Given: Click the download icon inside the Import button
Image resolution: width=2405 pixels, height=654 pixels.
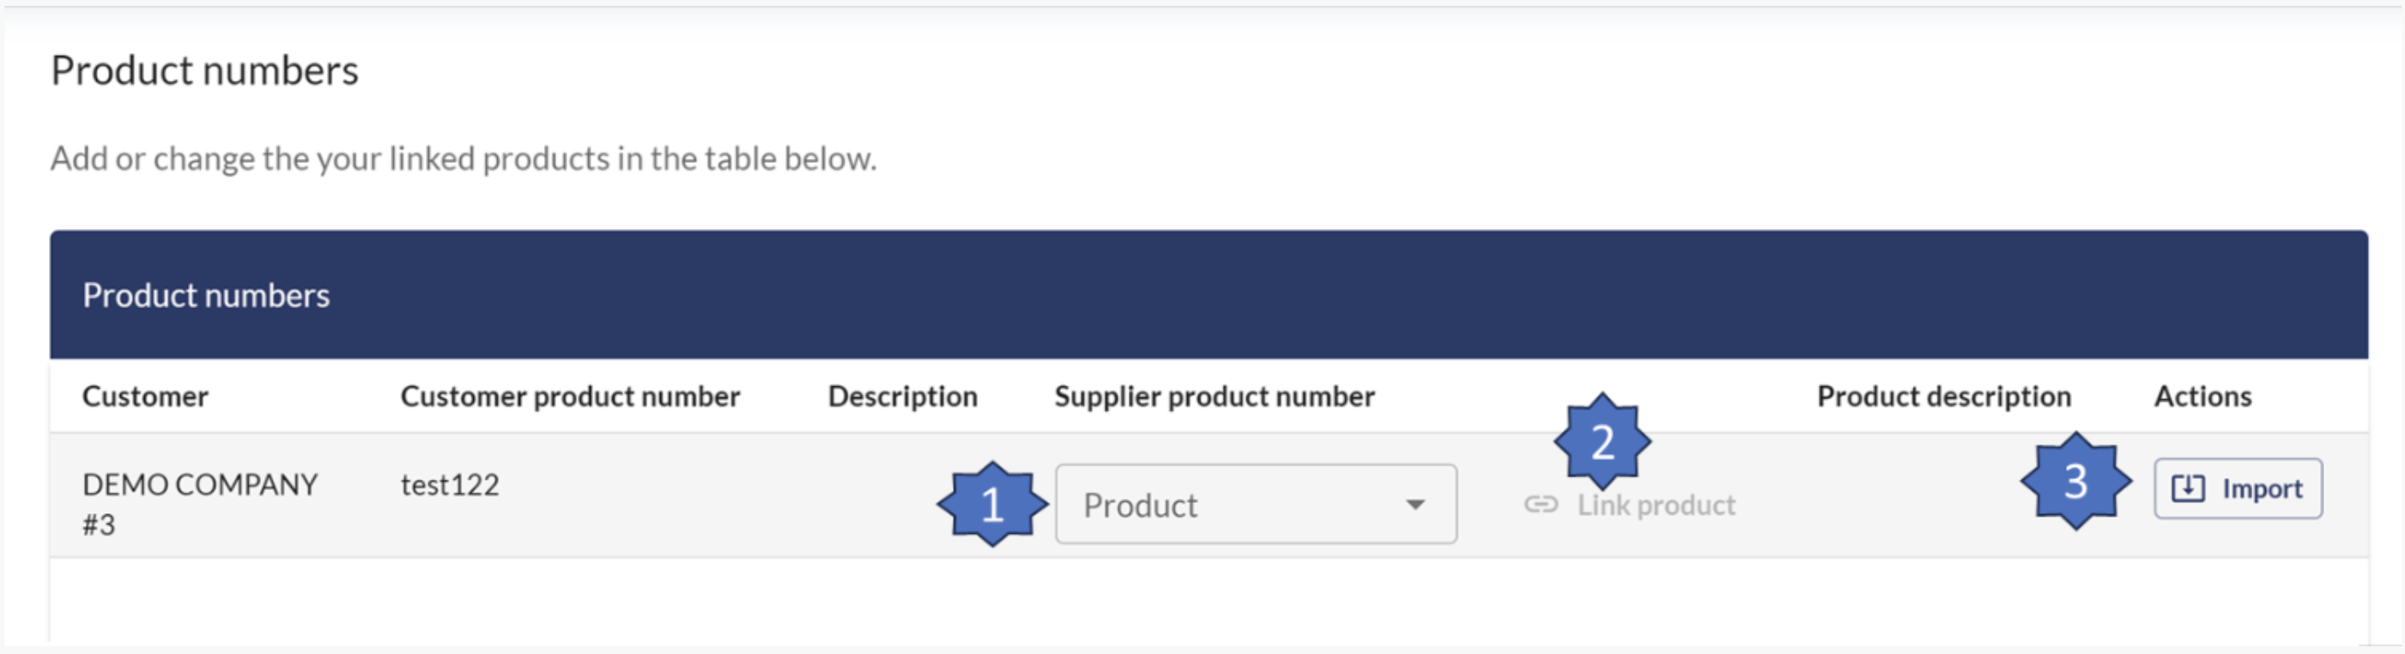Looking at the screenshot, I should point(2188,488).
